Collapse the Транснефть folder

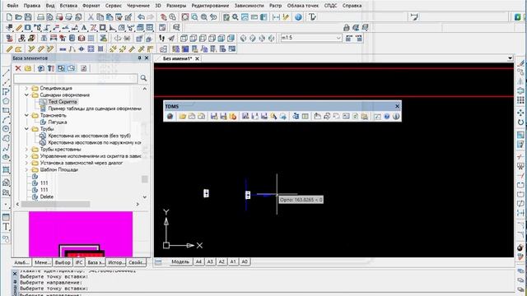tap(26, 115)
